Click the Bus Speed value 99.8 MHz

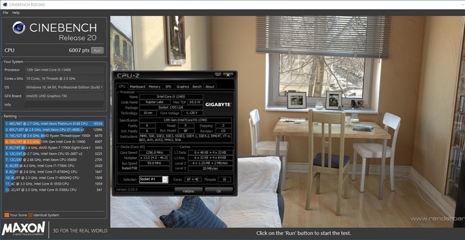154,163
